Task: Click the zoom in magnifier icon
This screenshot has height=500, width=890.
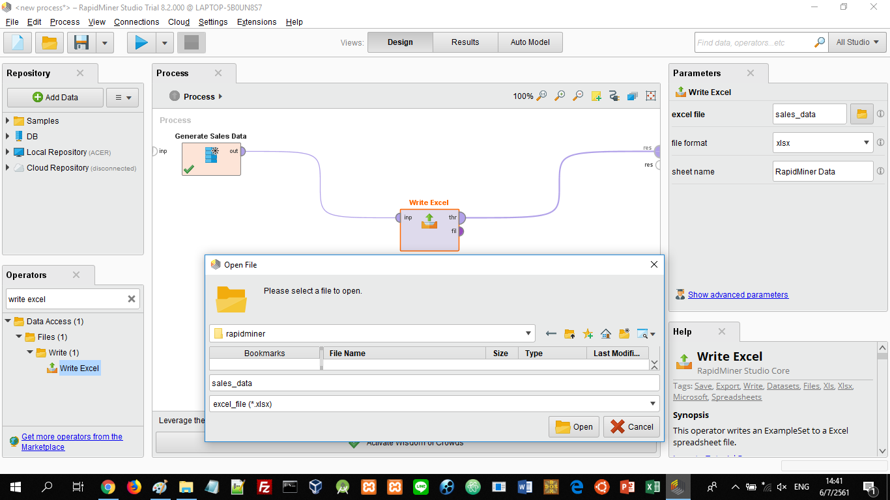Action: click(560, 96)
